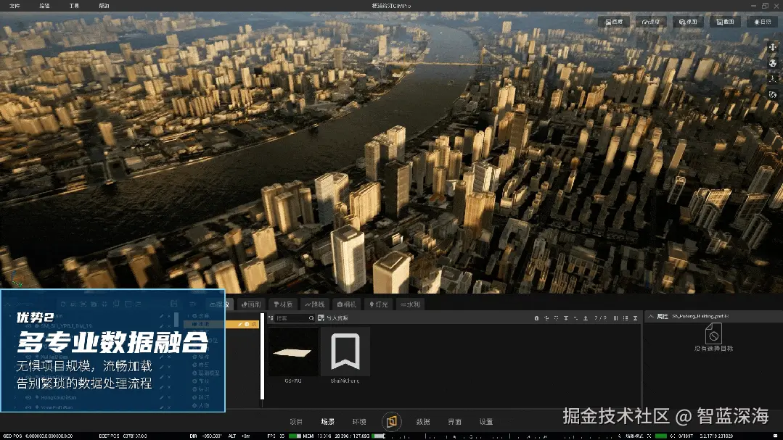Open the 界面 interface section
Screen dimensions: 783x440
454,422
